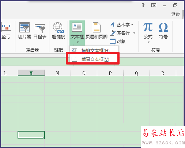Select column L header
This screenshot has height=148, width=185.
coord(10,73)
